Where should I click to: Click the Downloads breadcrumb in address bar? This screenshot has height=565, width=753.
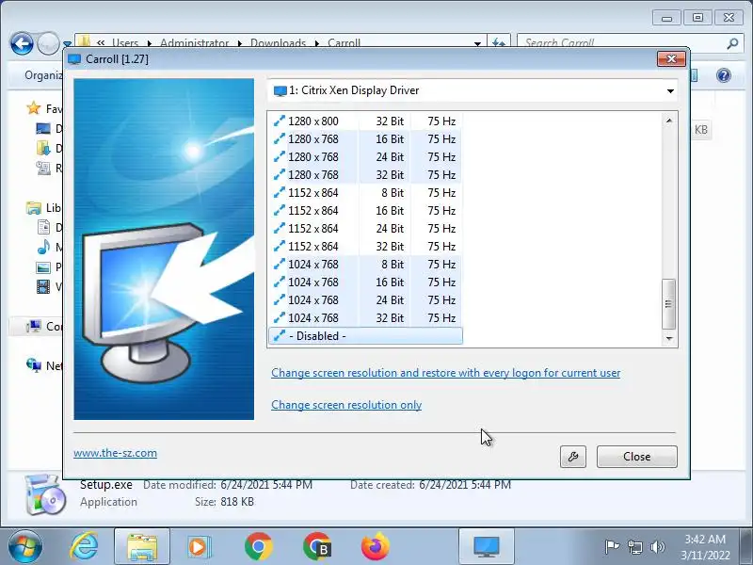coord(278,43)
